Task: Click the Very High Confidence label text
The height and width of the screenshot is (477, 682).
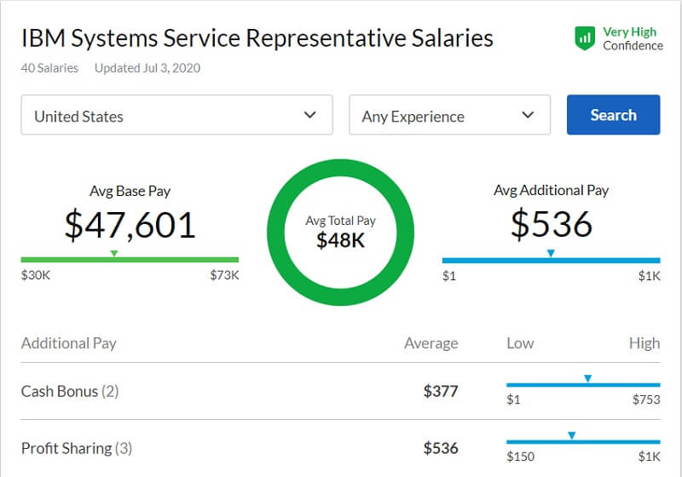Action: pyautogui.click(x=632, y=38)
